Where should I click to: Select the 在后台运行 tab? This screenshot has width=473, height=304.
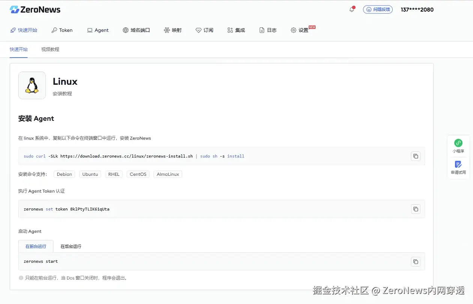71,246
